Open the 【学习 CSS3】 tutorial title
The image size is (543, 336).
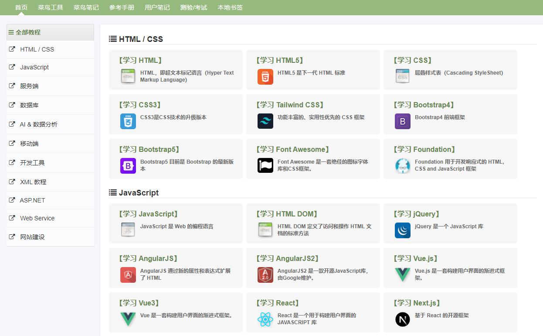(x=140, y=105)
